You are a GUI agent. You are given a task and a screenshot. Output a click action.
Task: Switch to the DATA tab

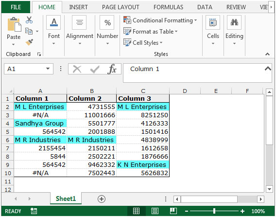tap(205, 7)
